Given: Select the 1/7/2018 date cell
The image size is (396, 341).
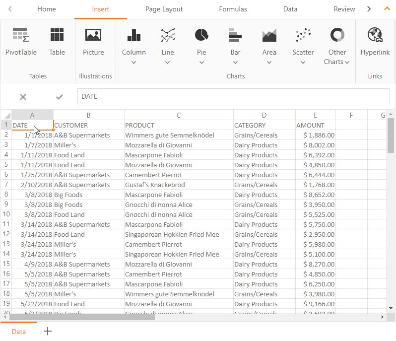Looking at the screenshot, I should (x=32, y=145).
